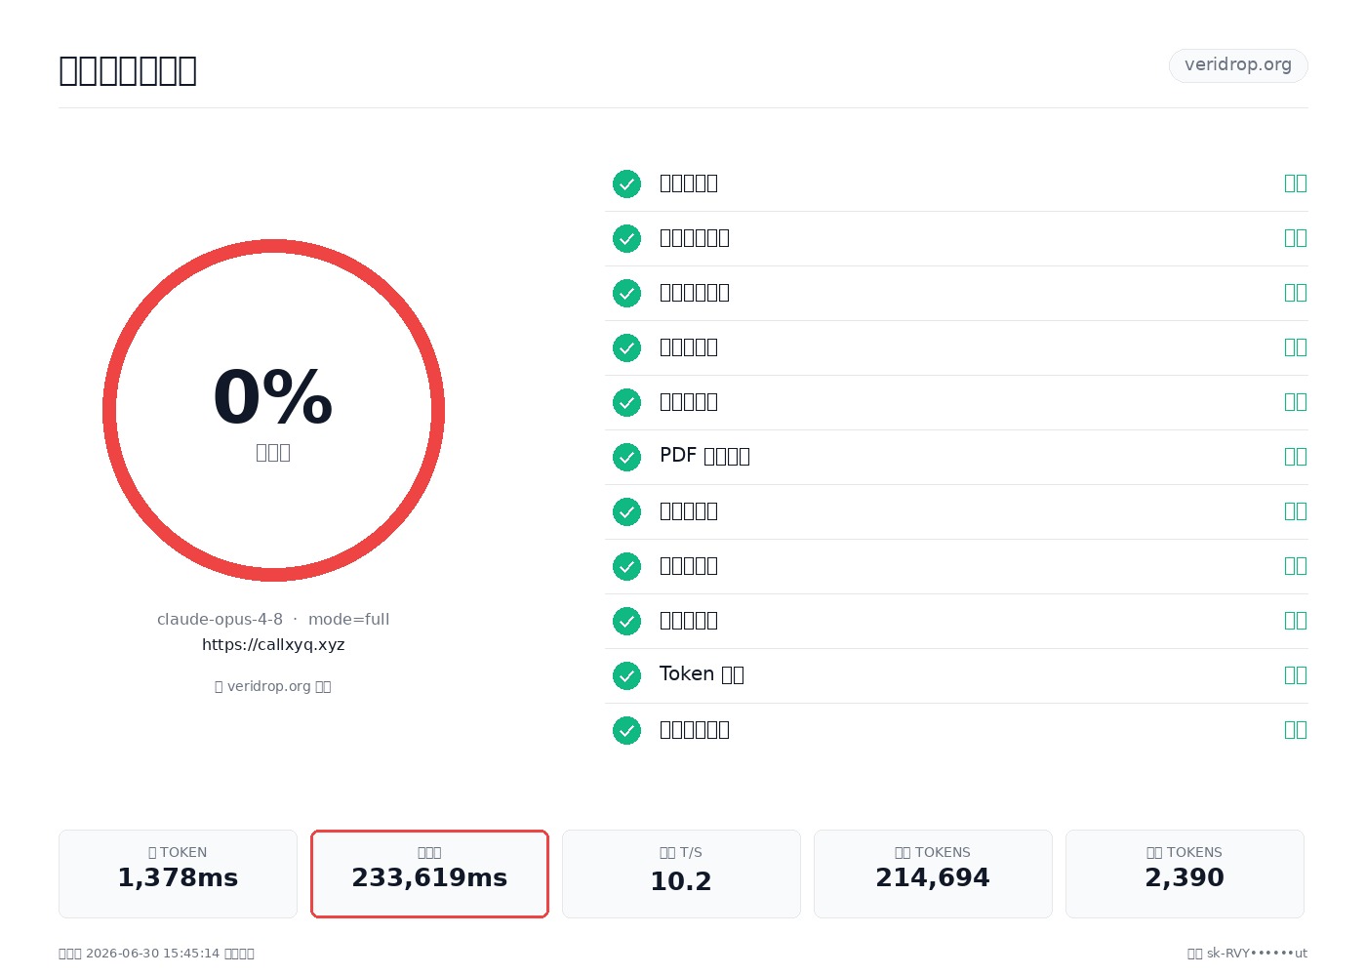Image resolution: width=1366 pixels, height=976 pixels.
Task: Click the check icon in the first list row
Action: point(626,183)
